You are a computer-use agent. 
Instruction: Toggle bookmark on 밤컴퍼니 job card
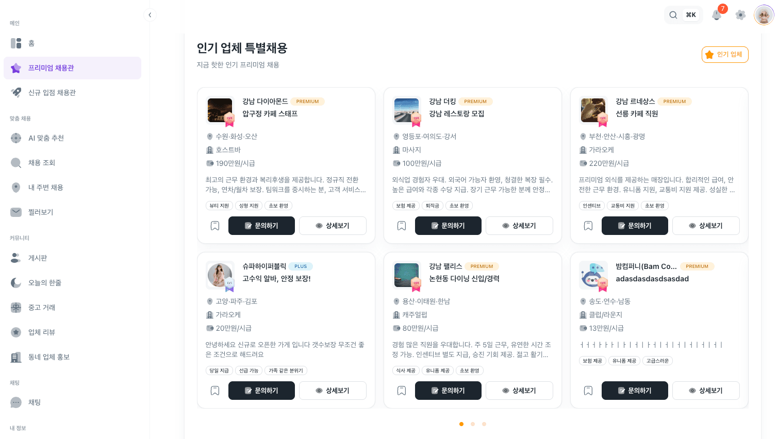click(588, 391)
